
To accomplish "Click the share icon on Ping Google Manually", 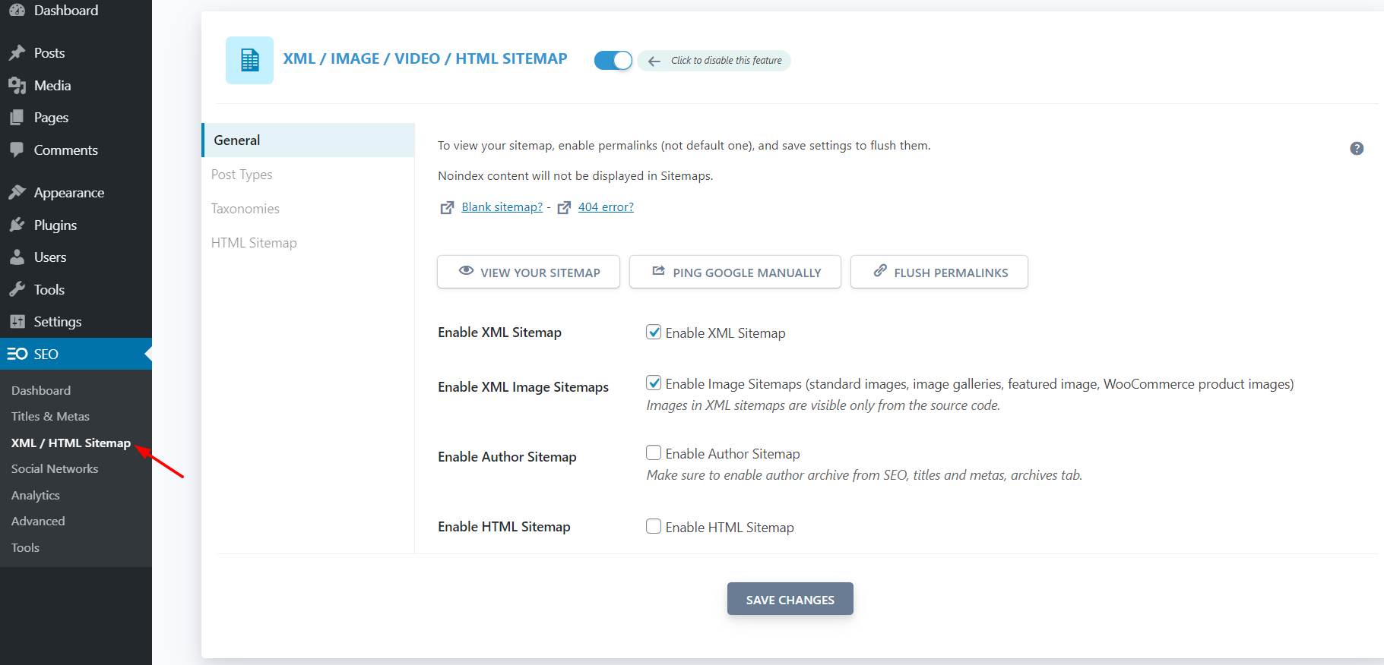I will tap(659, 271).
